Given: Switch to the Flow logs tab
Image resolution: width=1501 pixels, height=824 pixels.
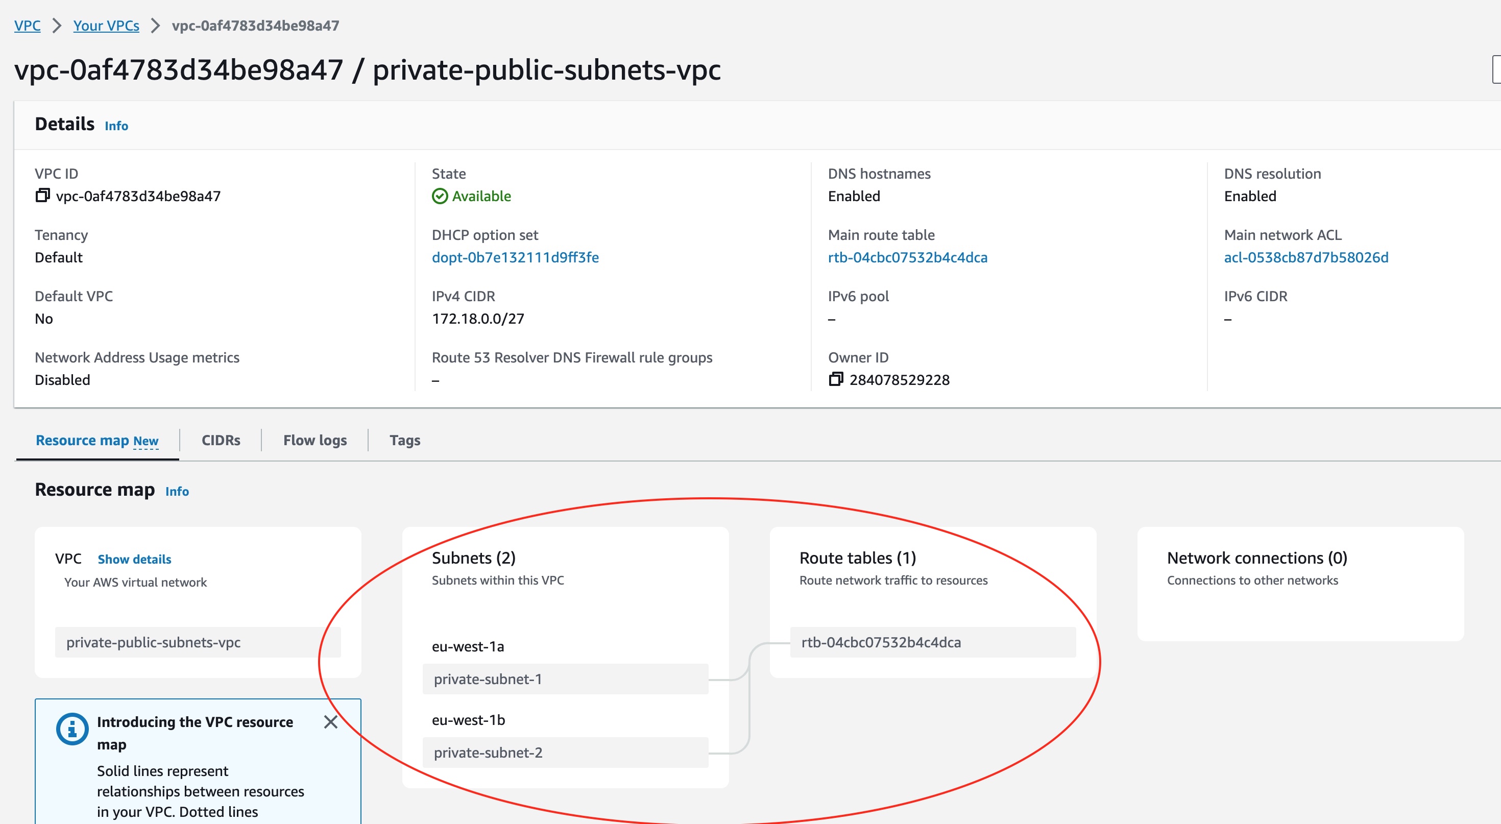Looking at the screenshot, I should click(x=314, y=441).
